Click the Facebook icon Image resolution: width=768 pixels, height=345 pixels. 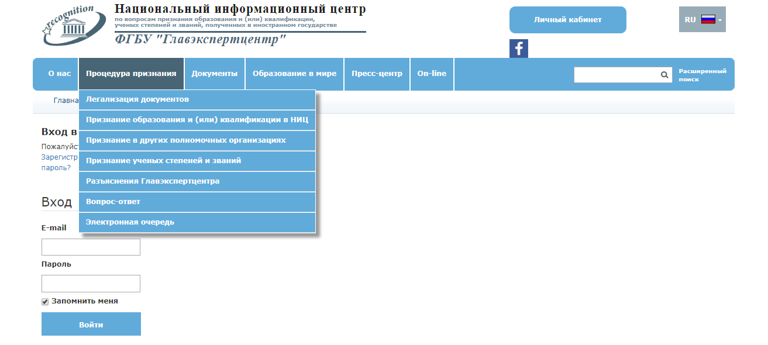point(518,49)
